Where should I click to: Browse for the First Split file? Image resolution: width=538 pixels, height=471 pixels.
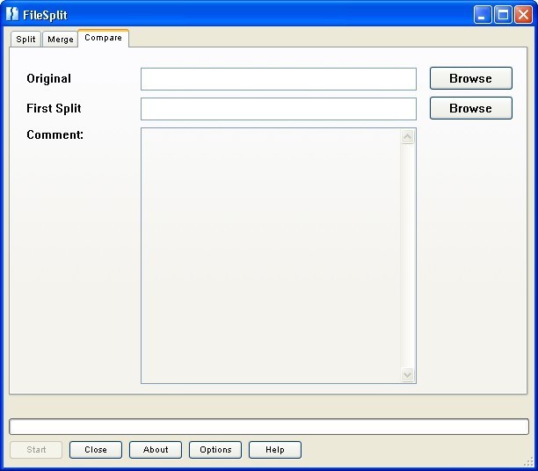[471, 108]
